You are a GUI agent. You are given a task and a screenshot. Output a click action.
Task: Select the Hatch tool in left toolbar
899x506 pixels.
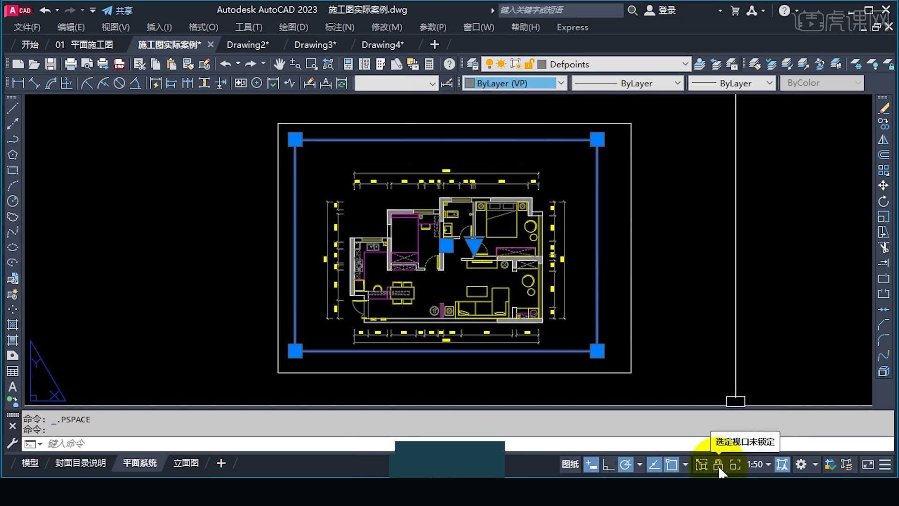click(x=13, y=325)
